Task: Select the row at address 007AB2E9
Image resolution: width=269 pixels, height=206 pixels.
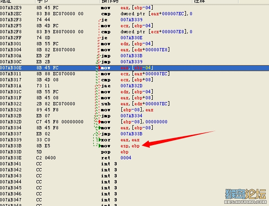Action: [x=135, y=8]
